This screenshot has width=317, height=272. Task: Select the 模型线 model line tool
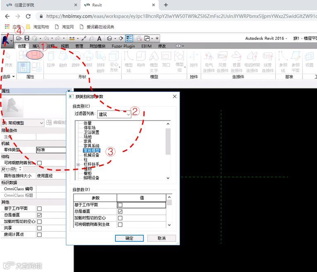click(x=129, y=62)
